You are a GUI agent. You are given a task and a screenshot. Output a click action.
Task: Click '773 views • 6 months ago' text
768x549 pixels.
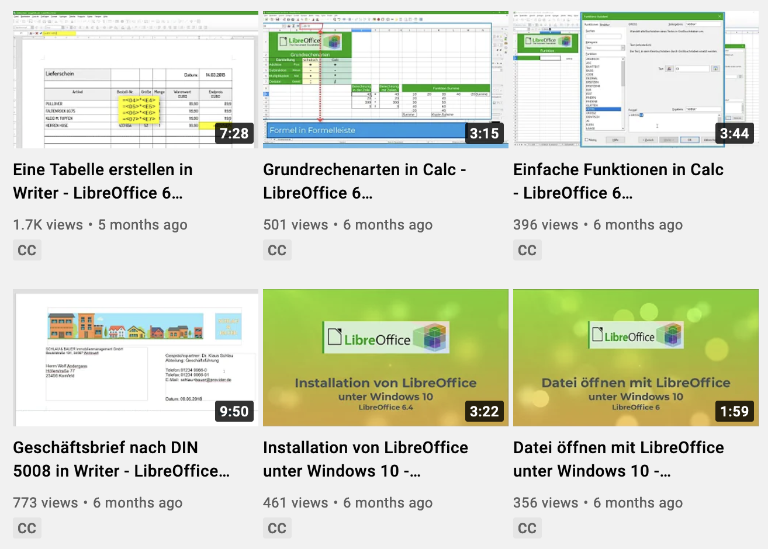98,503
